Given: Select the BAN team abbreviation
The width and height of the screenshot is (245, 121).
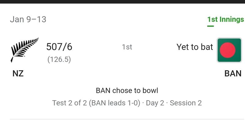Looking at the screenshot, I should pyautogui.click(x=233, y=73).
